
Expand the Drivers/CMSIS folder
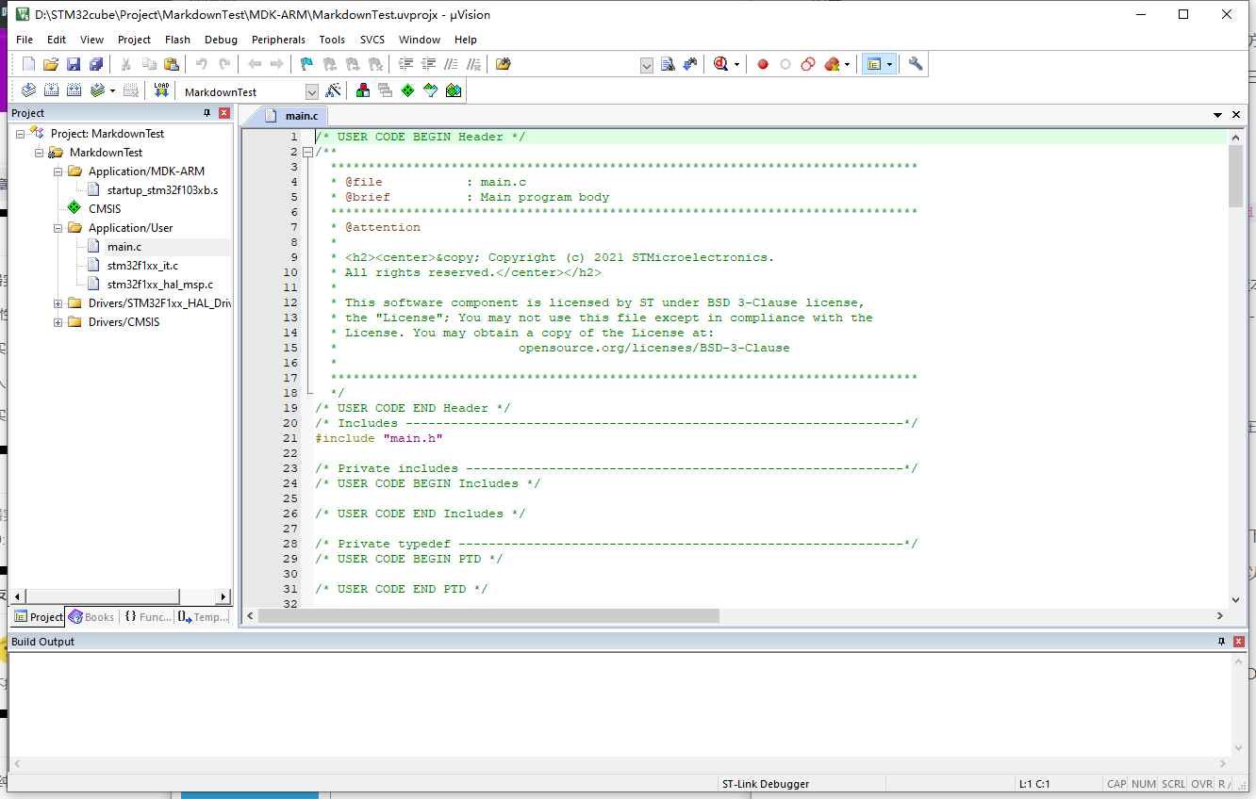click(x=58, y=322)
